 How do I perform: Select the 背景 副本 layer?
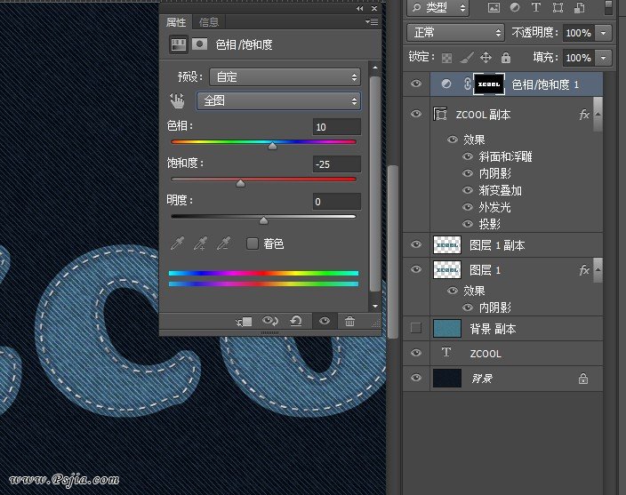coord(503,329)
